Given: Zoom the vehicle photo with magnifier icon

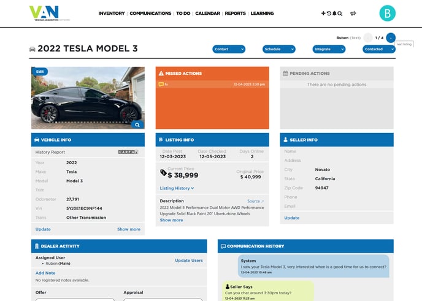Looking at the screenshot, I should click(x=137, y=124).
